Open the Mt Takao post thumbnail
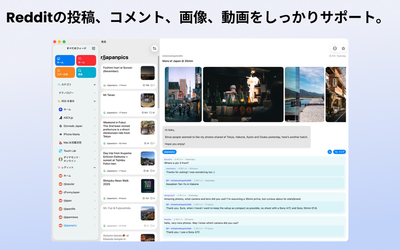Image resolution: width=400 pixels, height=250 pixels. pyautogui.click(x=148, y=100)
